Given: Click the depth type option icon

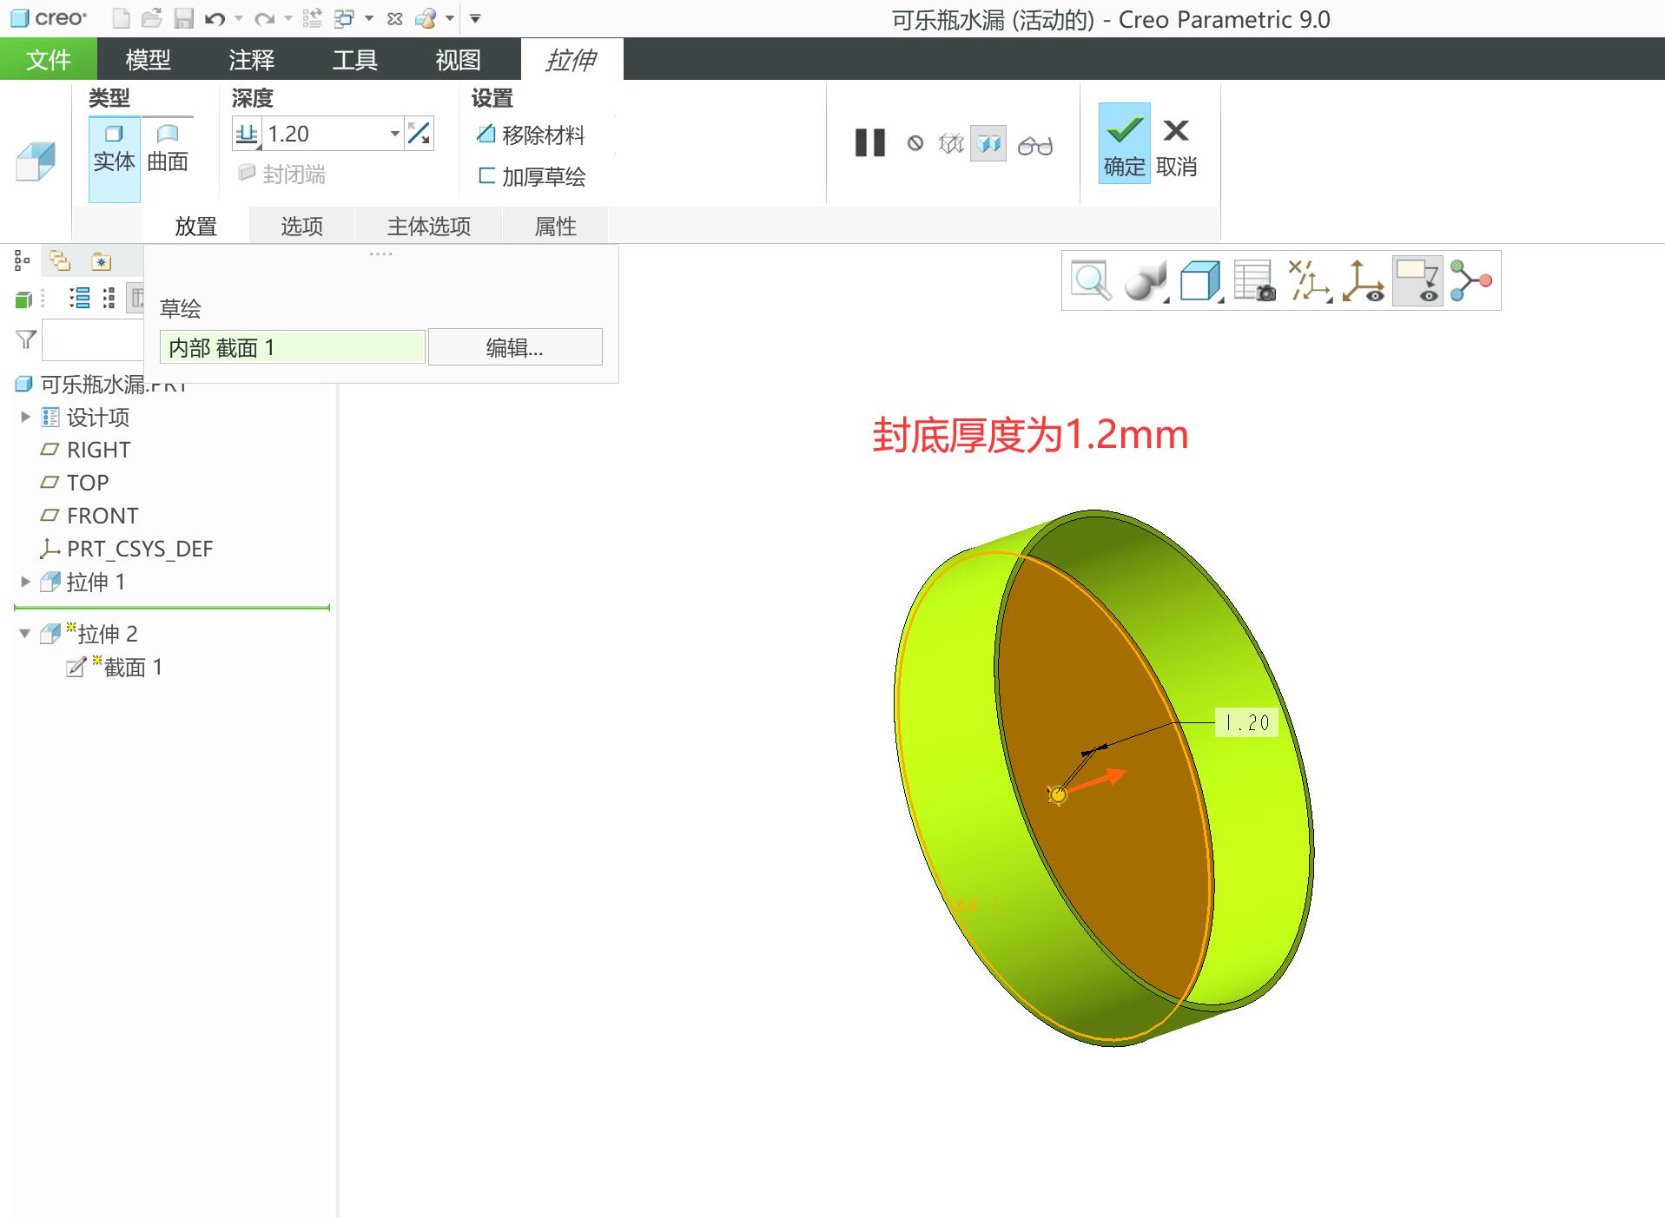Looking at the screenshot, I should click(x=247, y=134).
